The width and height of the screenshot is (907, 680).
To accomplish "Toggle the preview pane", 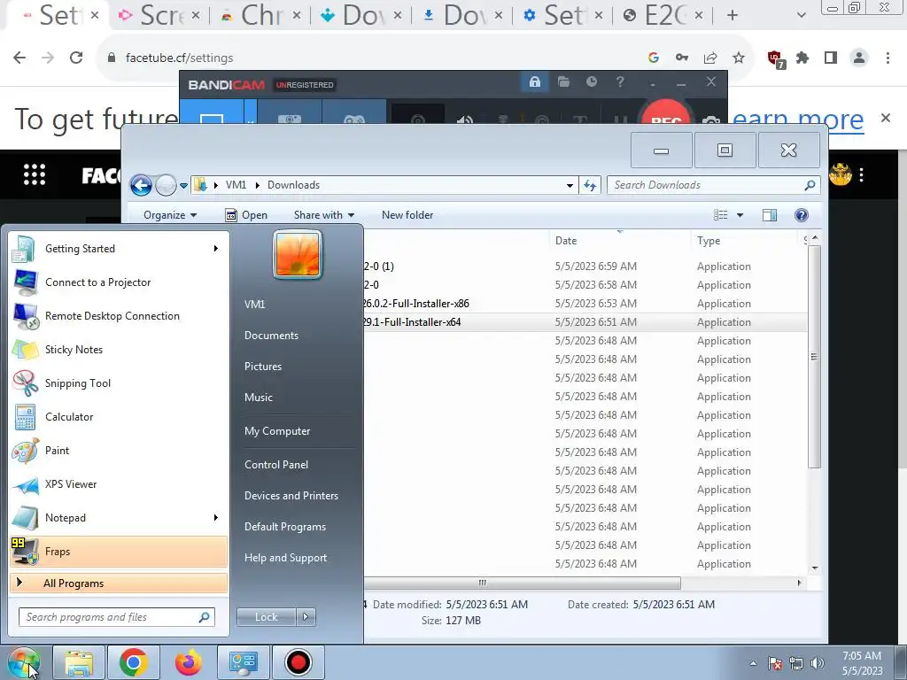I will click(770, 215).
